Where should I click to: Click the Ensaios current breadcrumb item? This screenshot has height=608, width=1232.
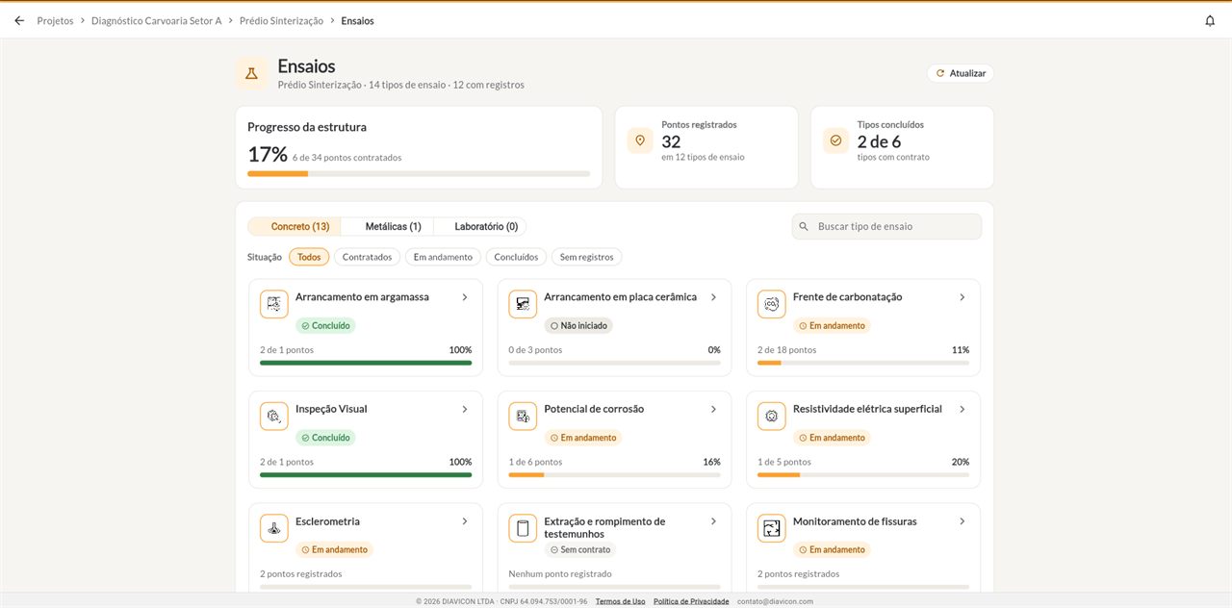click(357, 20)
